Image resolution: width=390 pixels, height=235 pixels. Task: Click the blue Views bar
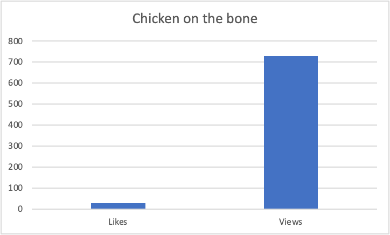coord(291,133)
